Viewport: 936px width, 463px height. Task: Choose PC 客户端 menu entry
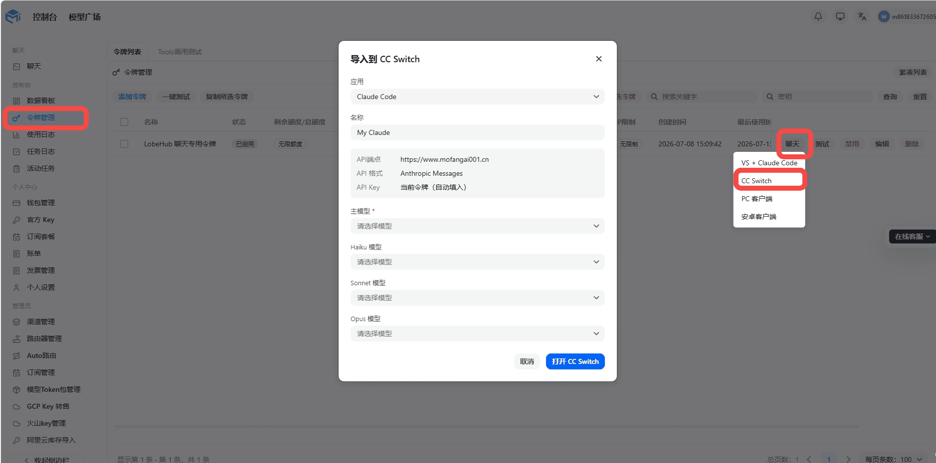point(769,199)
